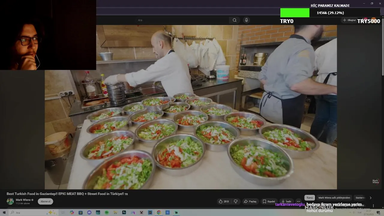Show more filter chips with right chevron
The height and width of the screenshot is (216, 384).
click(x=370, y=198)
